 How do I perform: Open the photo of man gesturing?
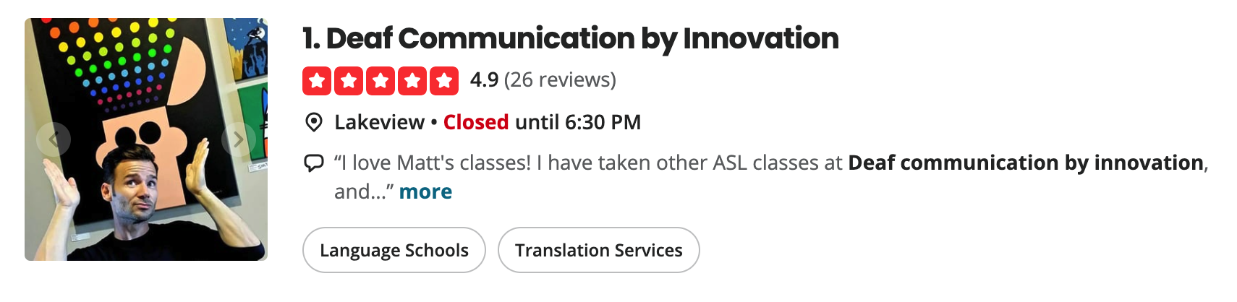click(146, 139)
